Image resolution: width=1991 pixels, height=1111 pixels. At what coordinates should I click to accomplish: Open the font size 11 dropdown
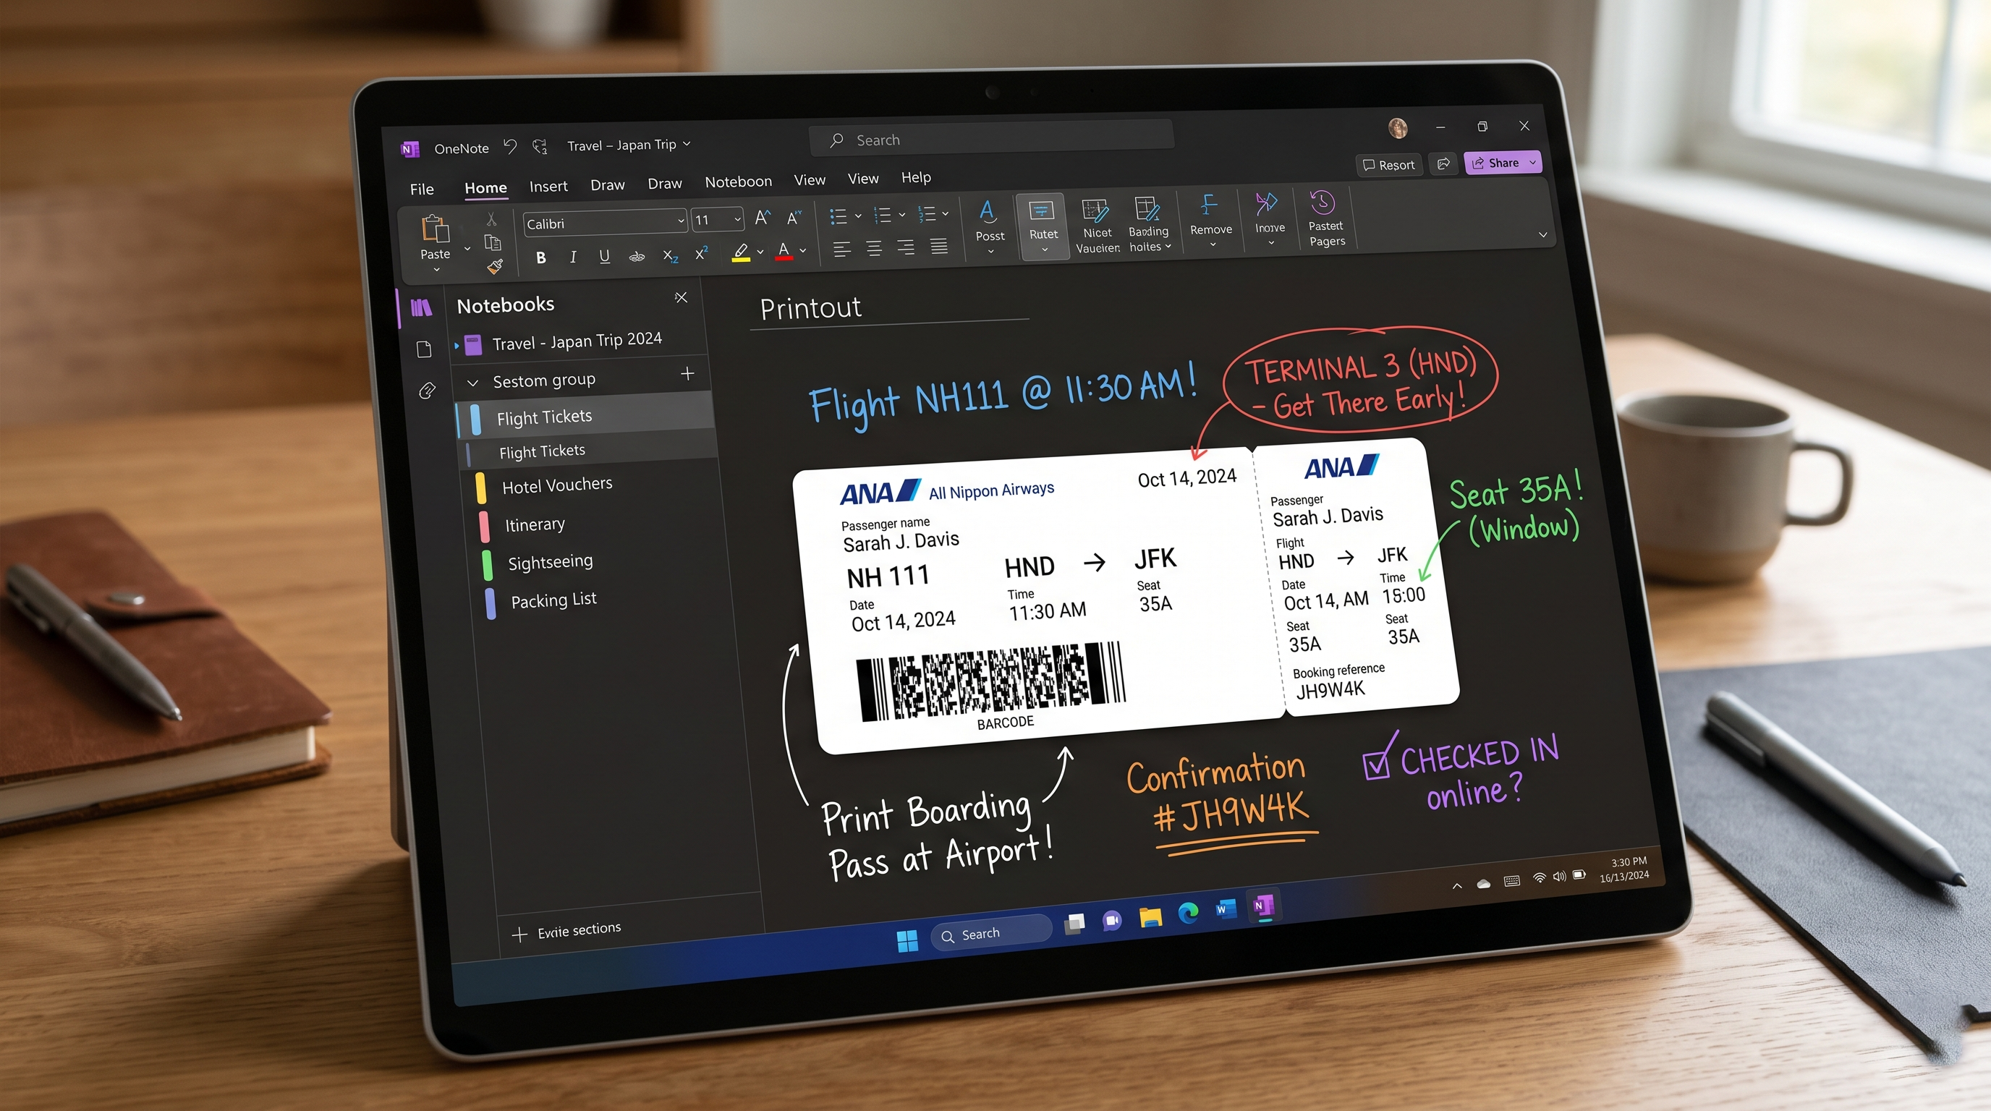click(737, 219)
